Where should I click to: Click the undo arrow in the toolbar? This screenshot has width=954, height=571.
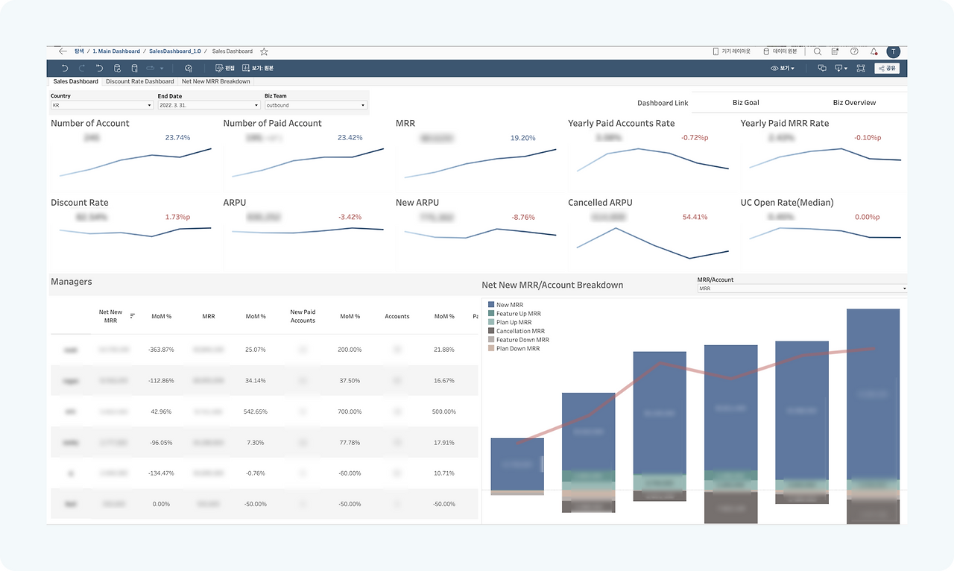click(65, 68)
